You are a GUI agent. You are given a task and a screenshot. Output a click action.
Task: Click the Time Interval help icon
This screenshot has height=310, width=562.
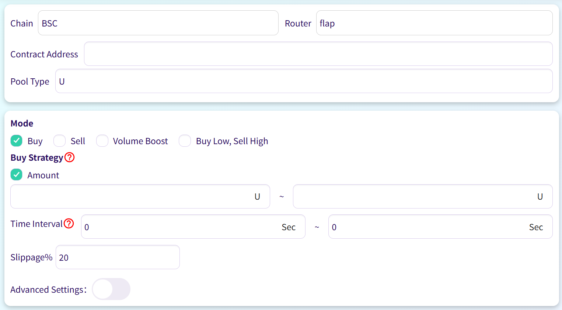[69, 224]
